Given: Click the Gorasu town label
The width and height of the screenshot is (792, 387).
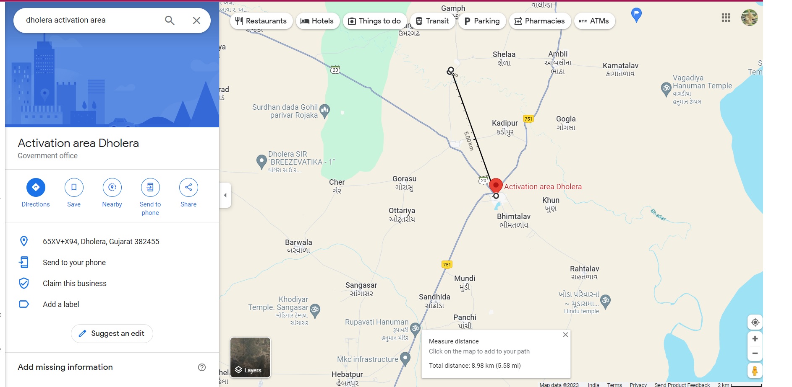Looking at the screenshot, I should coord(404,183).
